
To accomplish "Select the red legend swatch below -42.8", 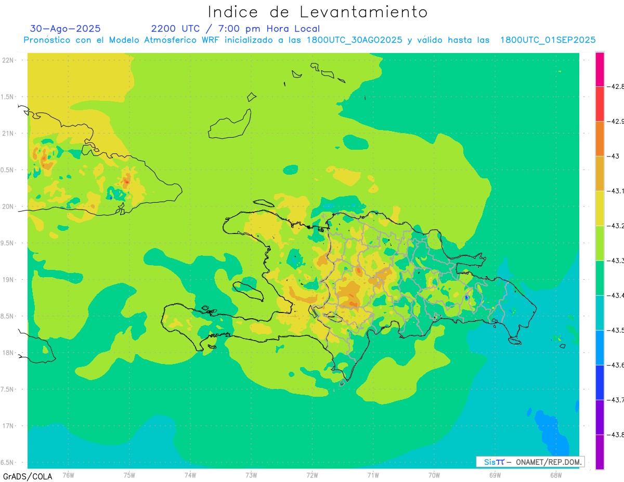I will pos(600,104).
